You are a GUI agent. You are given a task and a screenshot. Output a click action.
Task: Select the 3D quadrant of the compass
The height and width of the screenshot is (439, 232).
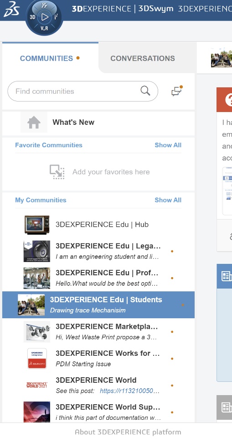click(32, 17)
